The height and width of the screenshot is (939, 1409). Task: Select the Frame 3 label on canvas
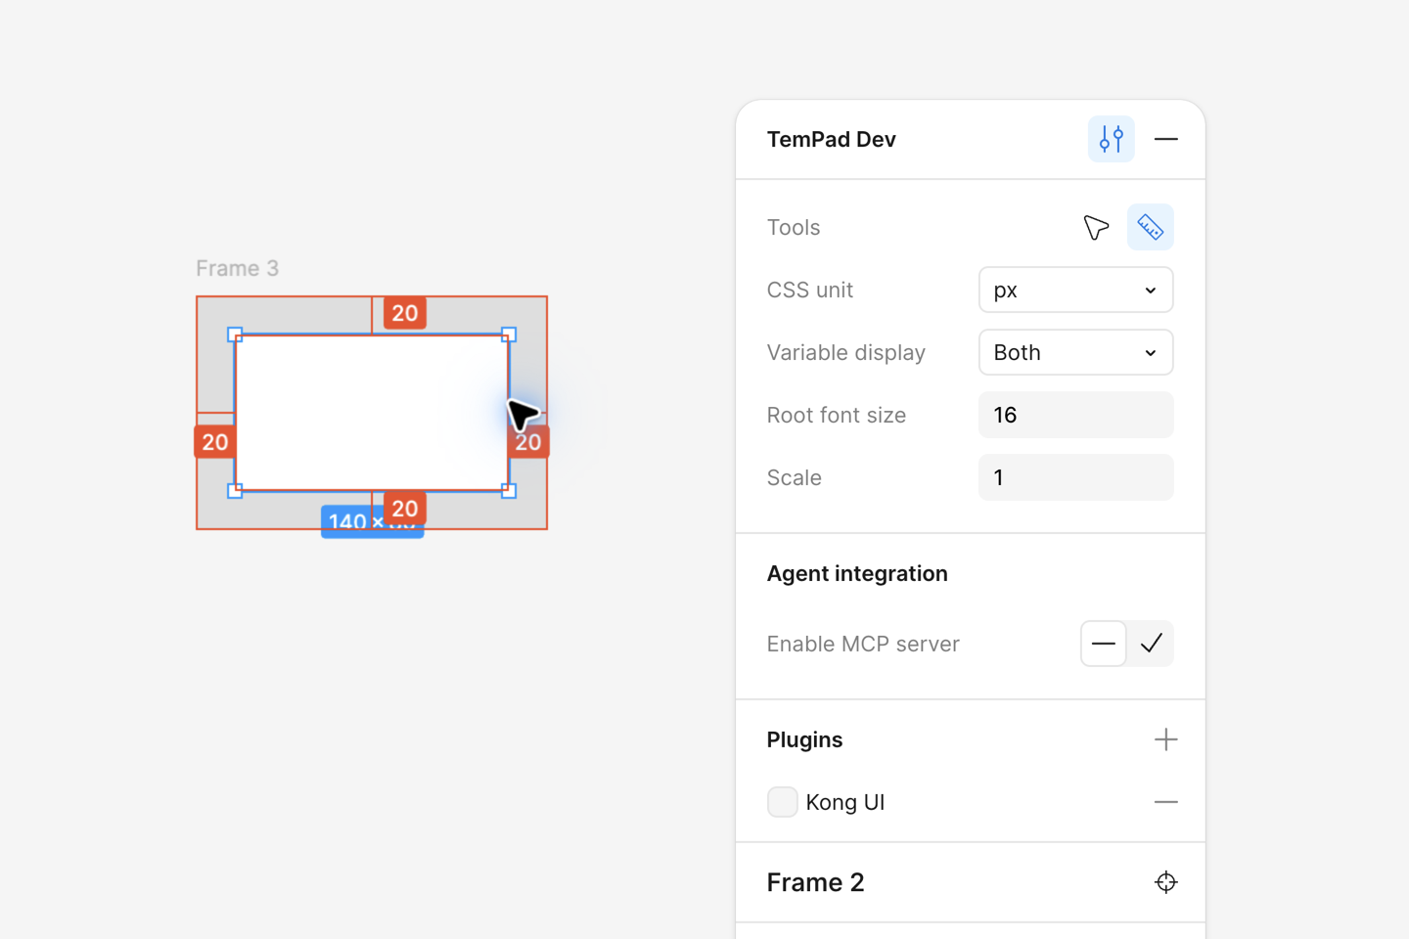237,268
